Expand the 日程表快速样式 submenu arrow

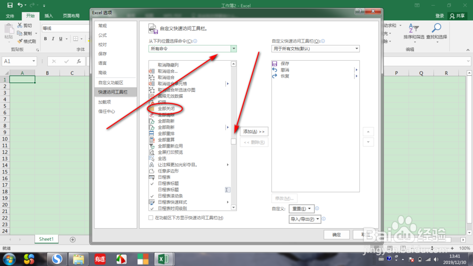pyautogui.click(x=228, y=202)
